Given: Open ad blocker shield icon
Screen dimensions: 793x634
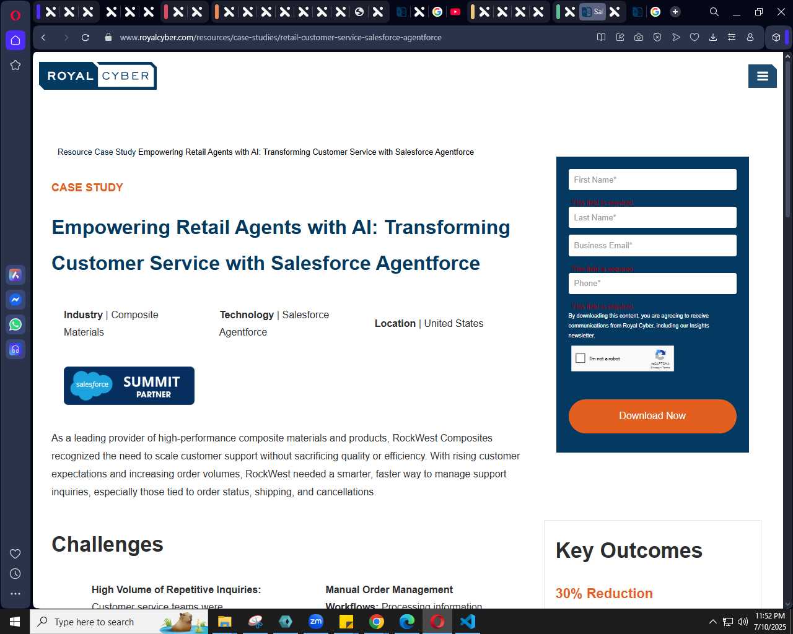Looking at the screenshot, I should pyautogui.click(x=657, y=37).
